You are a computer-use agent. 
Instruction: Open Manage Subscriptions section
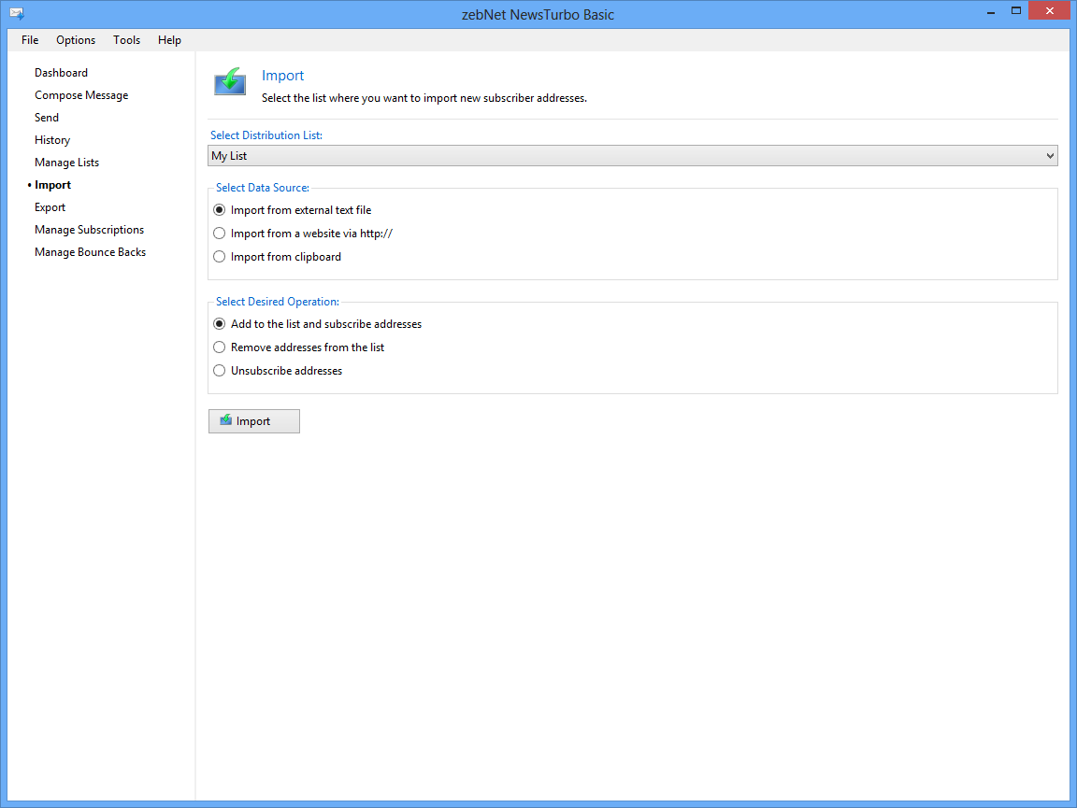[90, 230]
